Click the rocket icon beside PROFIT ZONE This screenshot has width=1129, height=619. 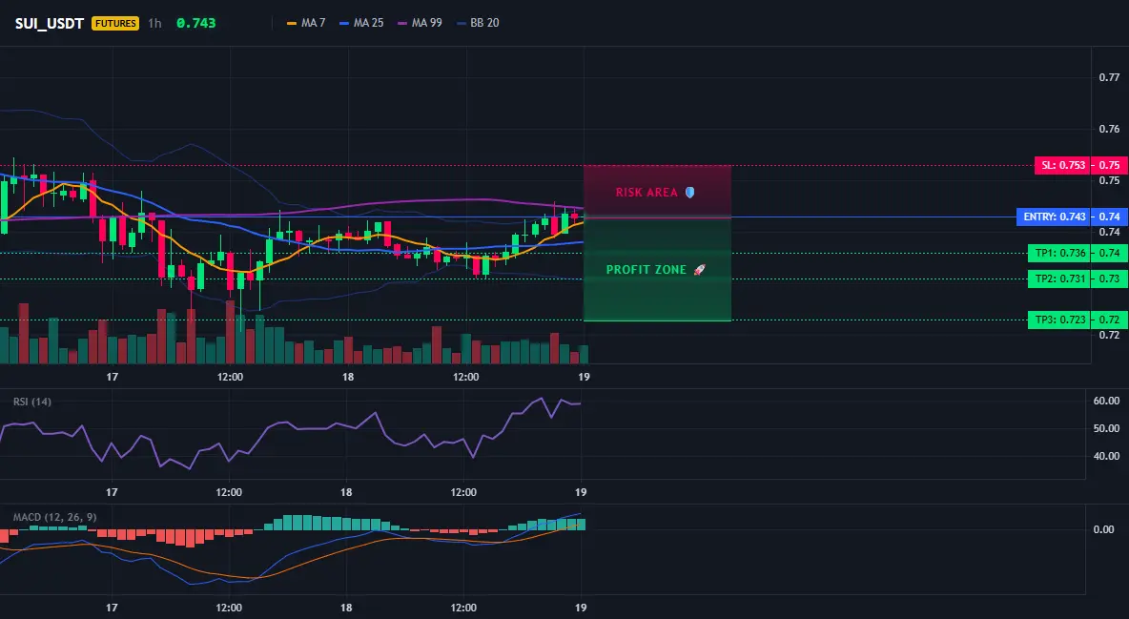(699, 270)
